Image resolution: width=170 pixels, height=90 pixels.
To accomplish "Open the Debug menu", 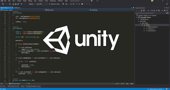I will pos(30,1).
